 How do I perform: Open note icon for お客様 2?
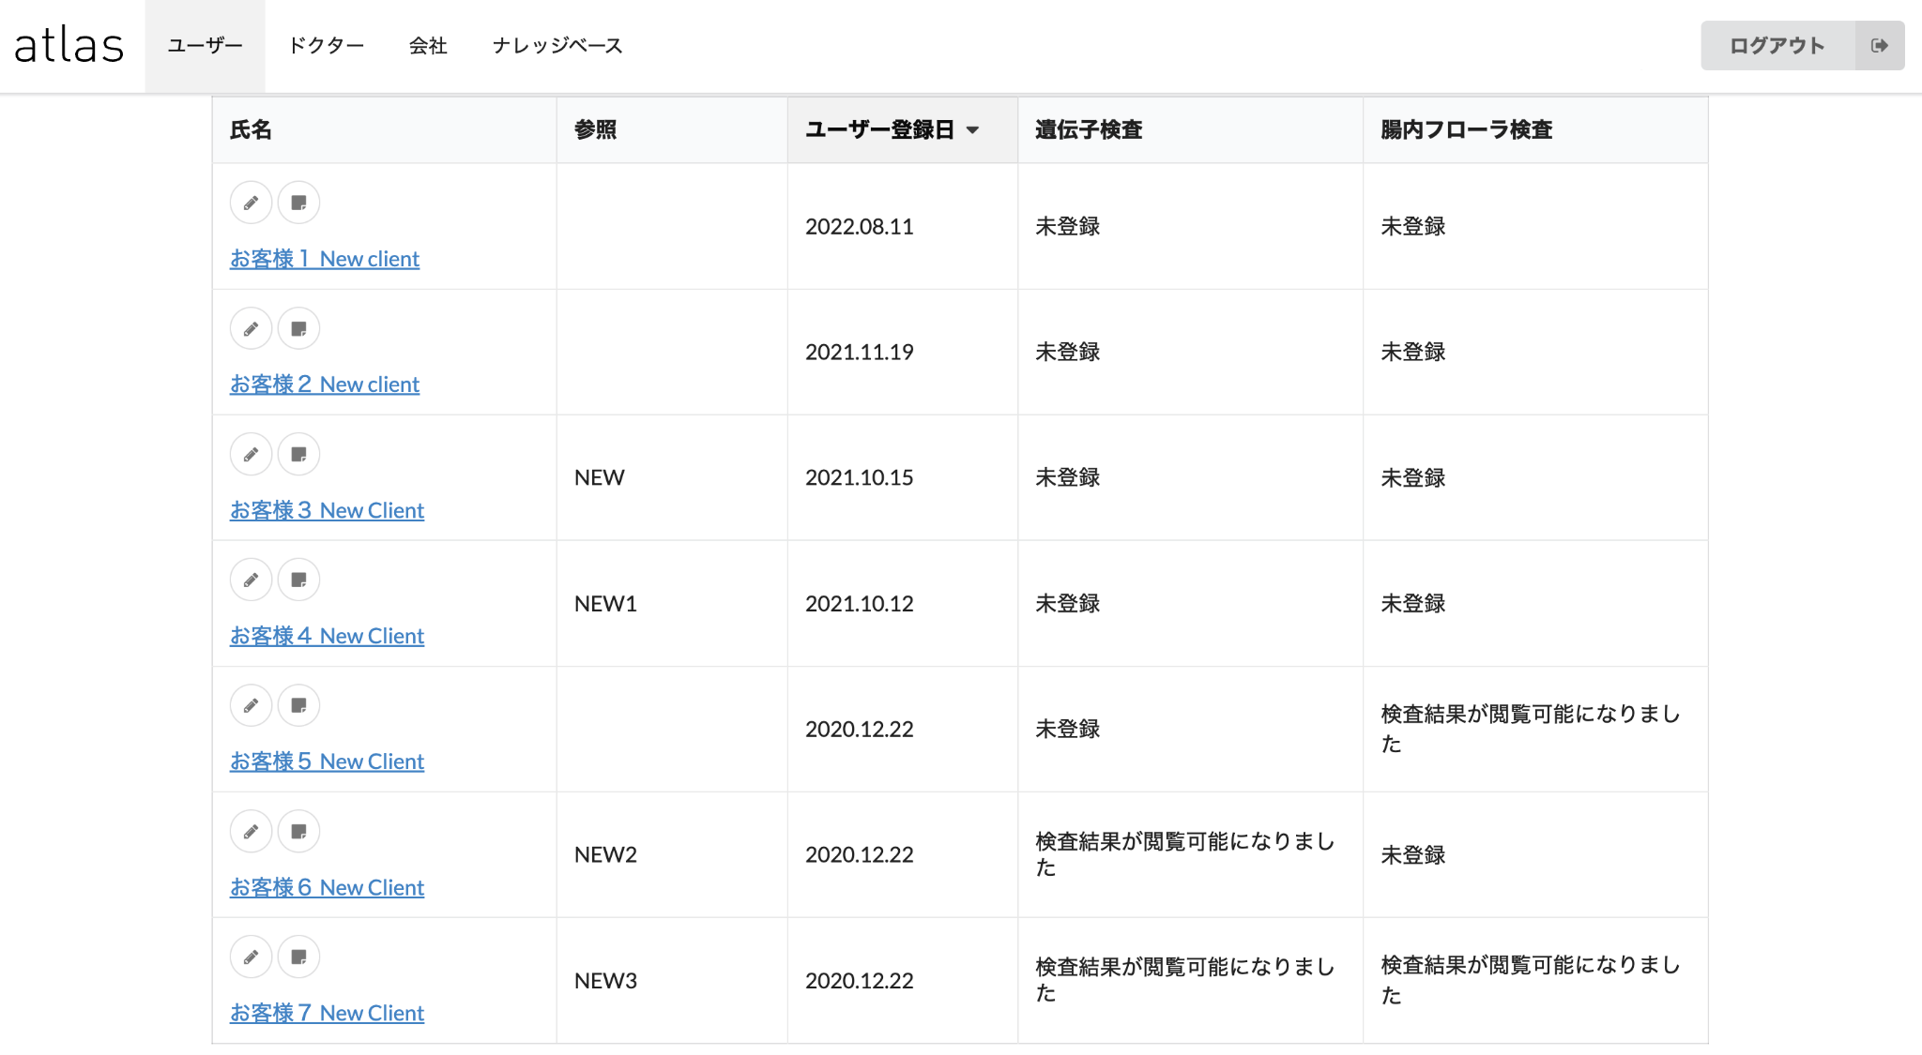pos(298,328)
